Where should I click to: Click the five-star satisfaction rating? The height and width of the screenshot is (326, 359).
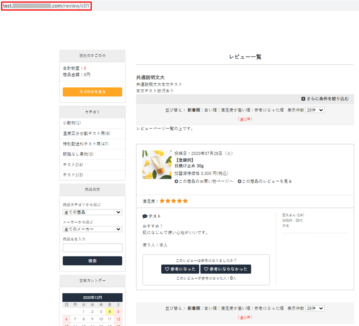click(x=173, y=201)
